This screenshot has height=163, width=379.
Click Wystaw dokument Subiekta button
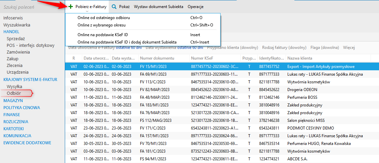[x=158, y=7]
